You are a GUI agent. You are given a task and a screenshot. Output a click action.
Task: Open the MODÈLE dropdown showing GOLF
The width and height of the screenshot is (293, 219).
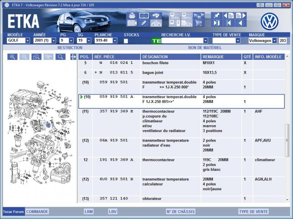[28, 41]
